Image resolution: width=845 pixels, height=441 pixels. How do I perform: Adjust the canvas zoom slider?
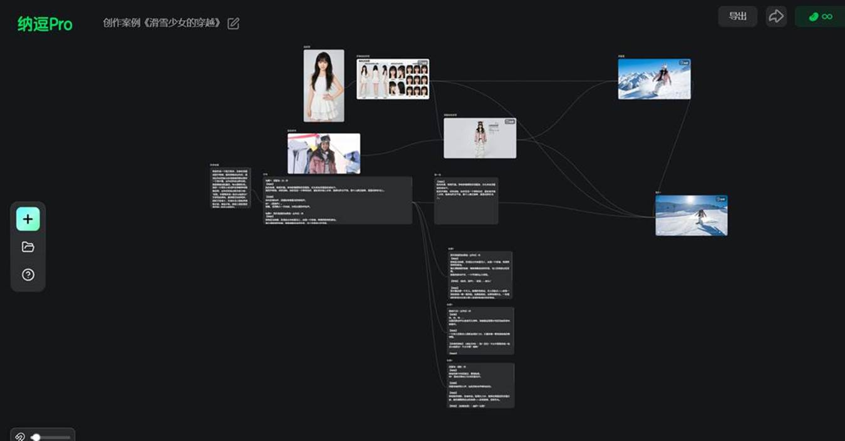tap(51, 437)
